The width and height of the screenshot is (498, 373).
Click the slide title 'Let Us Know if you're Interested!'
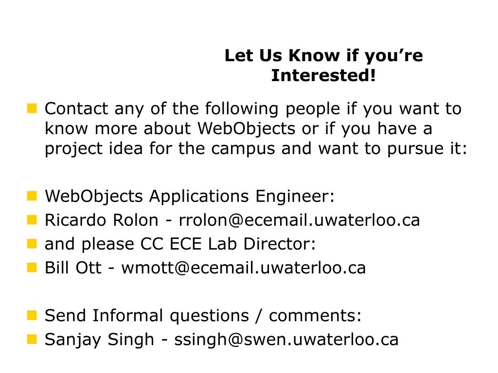(323, 66)
